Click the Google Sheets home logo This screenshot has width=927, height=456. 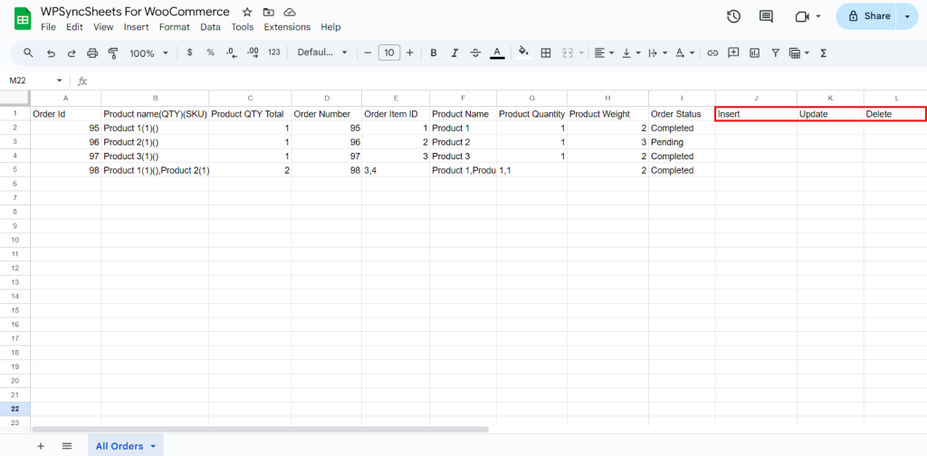[23, 20]
